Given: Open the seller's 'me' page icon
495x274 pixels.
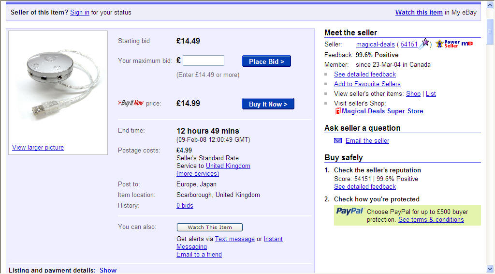Looking at the screenshot, I should coord(467,44).
